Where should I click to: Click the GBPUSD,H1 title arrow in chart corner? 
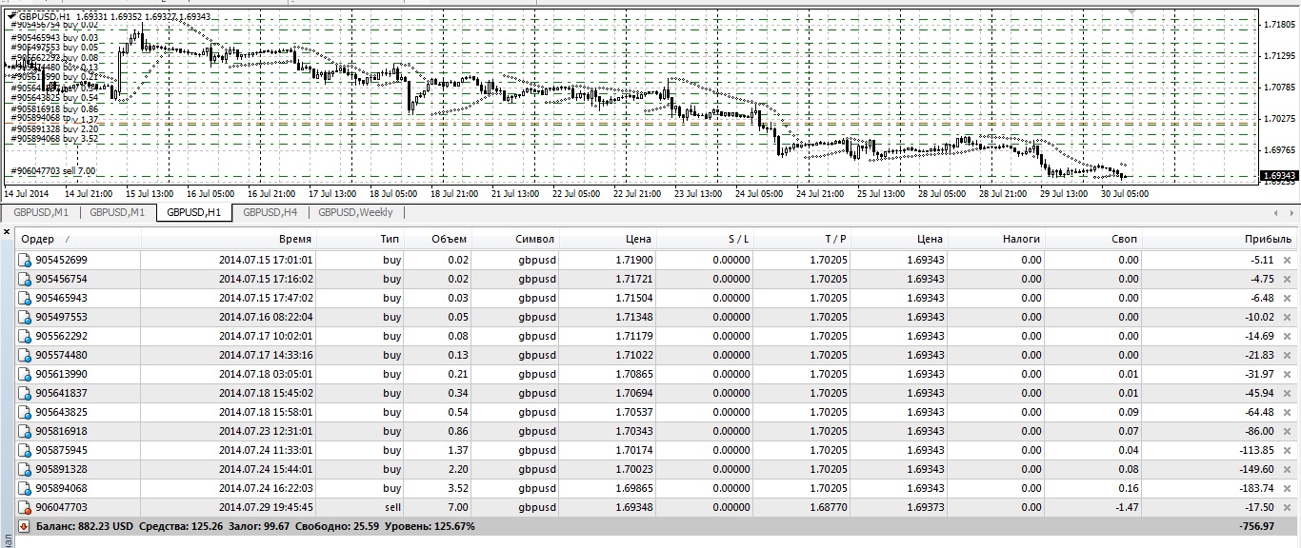tap(10, 15)
